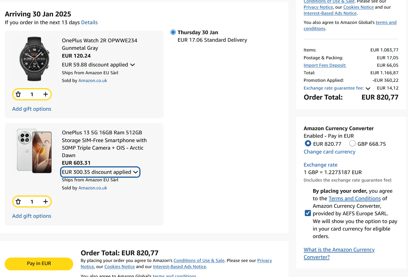Click the Postage & Packing EUR 17,05 value
The width and height of the screenshot is (408, 277).
[x=388, y=58]
